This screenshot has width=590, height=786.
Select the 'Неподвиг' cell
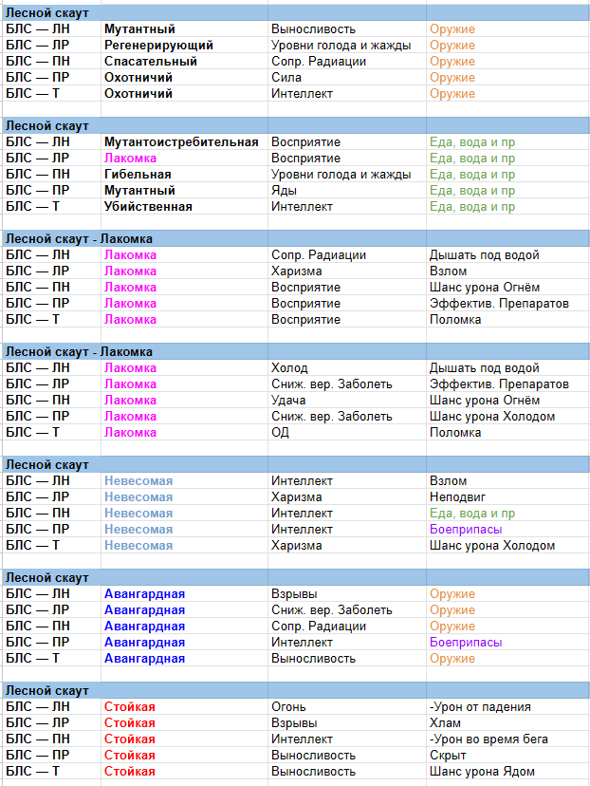click(x=507, y=496)
